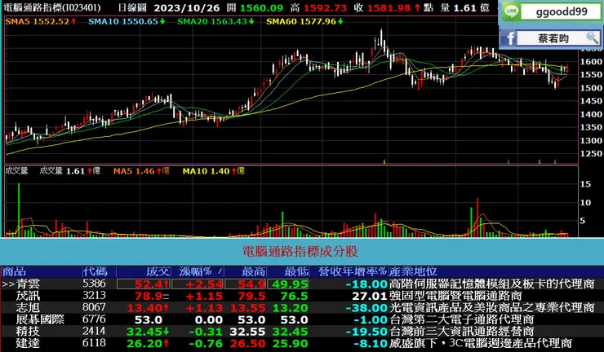Click the 台灣第二大電子通路代理商 description
604x352 pixels.
(462, 319)
